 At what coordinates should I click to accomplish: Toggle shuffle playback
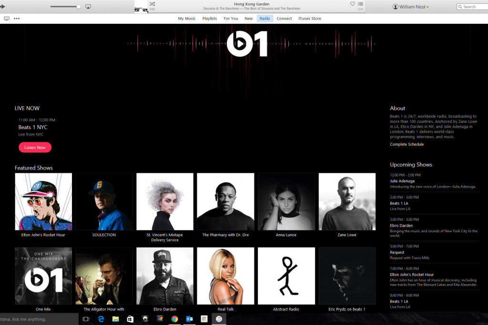(x=152, y=4)
